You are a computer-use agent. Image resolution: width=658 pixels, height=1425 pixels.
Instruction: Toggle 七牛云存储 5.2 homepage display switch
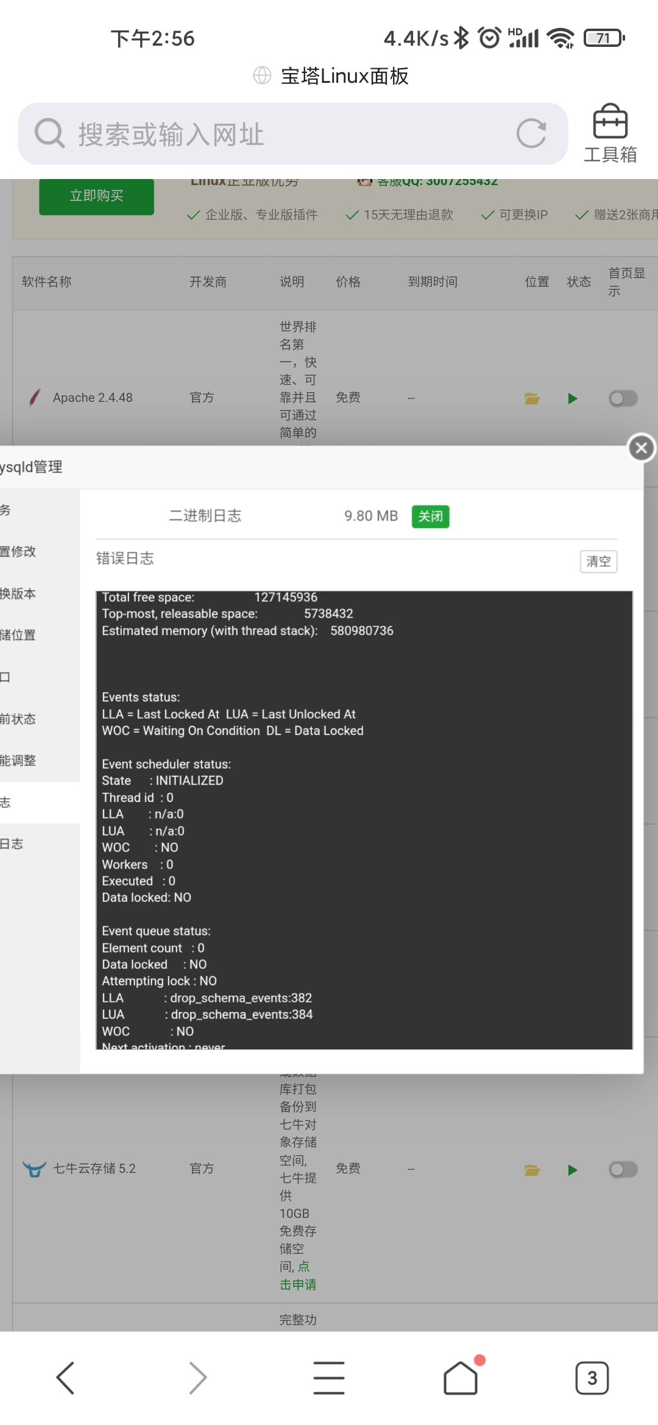click(623, 1169)
